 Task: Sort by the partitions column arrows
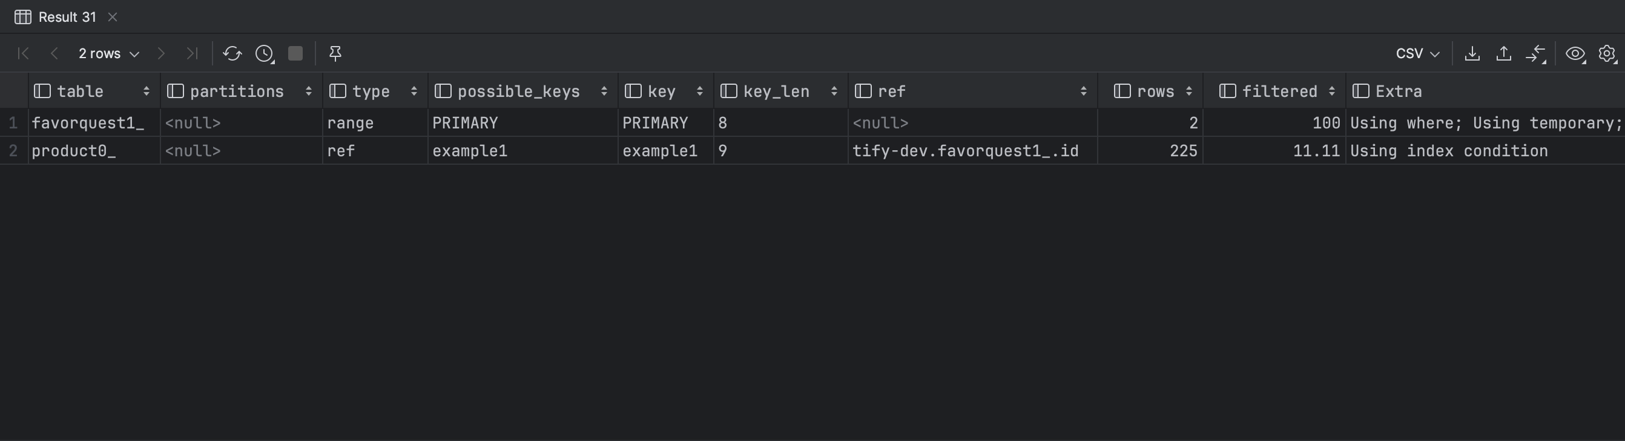click(x=309, y=91)
